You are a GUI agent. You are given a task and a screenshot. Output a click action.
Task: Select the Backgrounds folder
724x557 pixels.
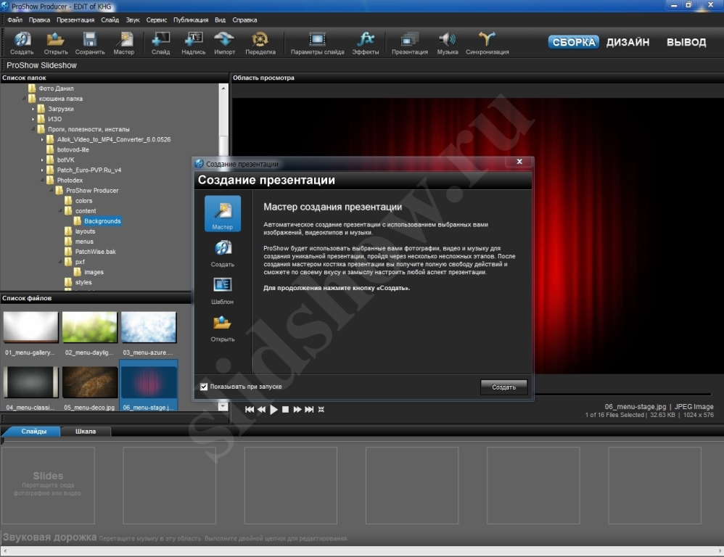tap(102, 221)
